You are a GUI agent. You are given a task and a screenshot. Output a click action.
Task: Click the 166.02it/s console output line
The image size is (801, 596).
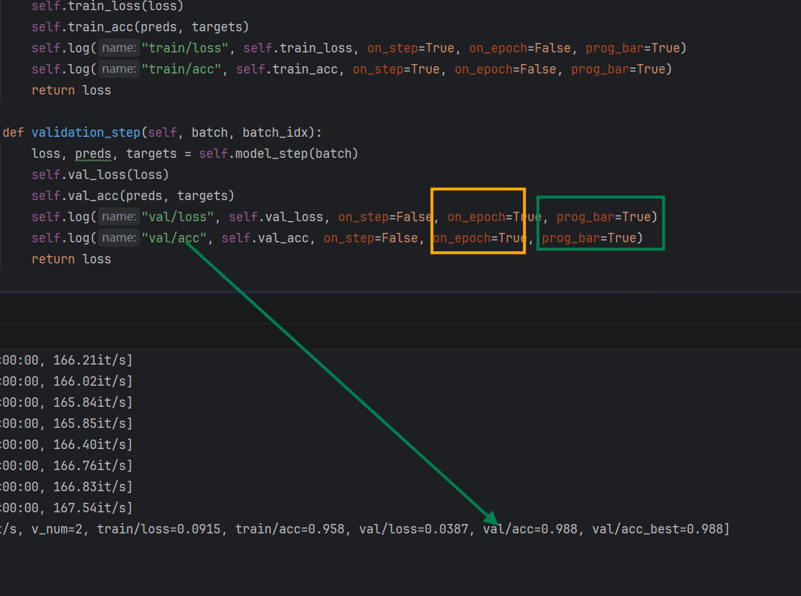point(66,381)
